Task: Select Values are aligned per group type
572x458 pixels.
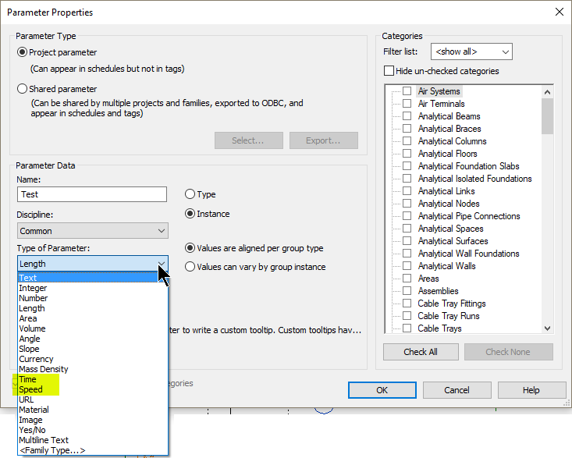Action: pyautogui.click(x=190, y=248)
